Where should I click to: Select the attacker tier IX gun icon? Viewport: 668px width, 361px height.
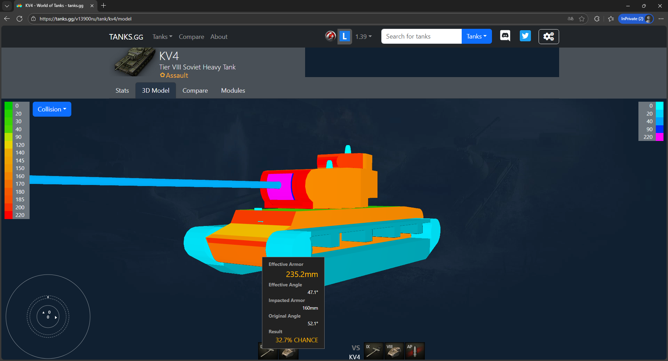374,351
